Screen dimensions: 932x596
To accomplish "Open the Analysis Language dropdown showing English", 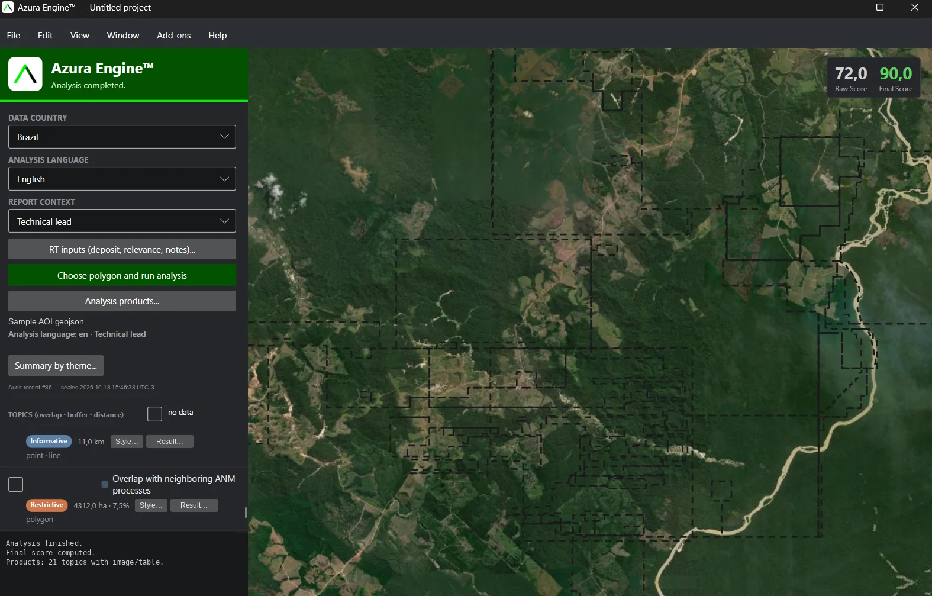I will click(122, 179).
